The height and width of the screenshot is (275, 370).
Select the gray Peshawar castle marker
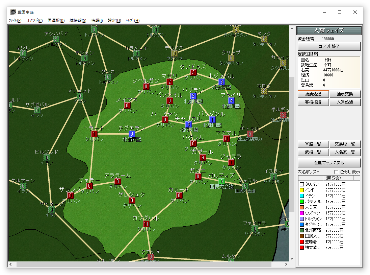click(245, 186)
